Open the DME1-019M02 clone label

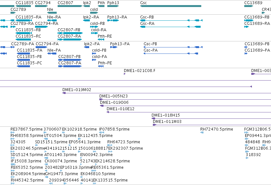pos(77,90)
